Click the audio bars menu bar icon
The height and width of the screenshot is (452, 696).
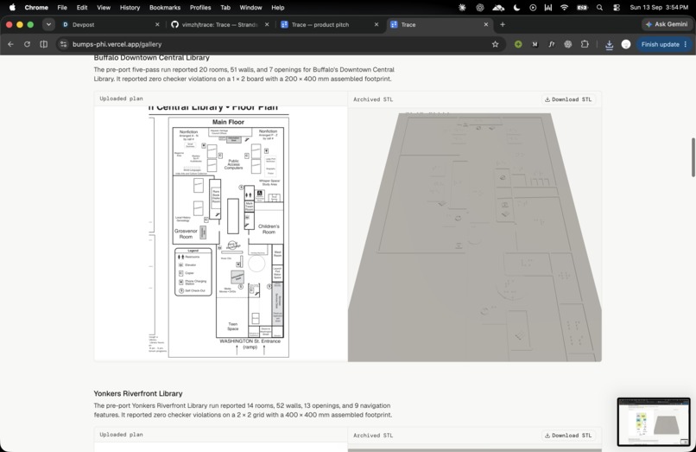point(548,7)
